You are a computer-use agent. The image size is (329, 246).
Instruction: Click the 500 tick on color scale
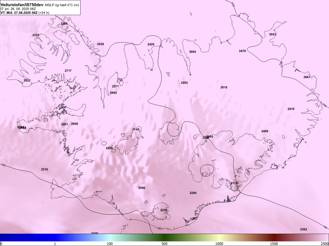(164, 243)
